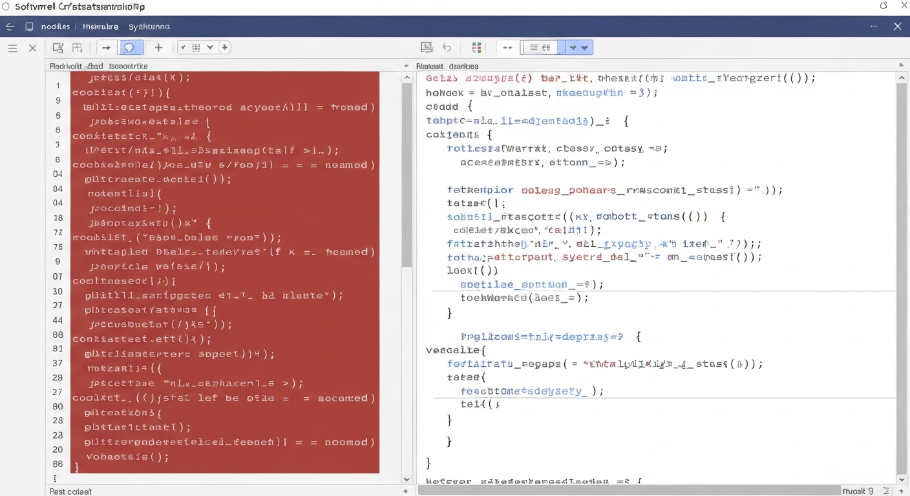
Task: Click the plus icon in the left toolbar
Action: [x=158, y=48]
